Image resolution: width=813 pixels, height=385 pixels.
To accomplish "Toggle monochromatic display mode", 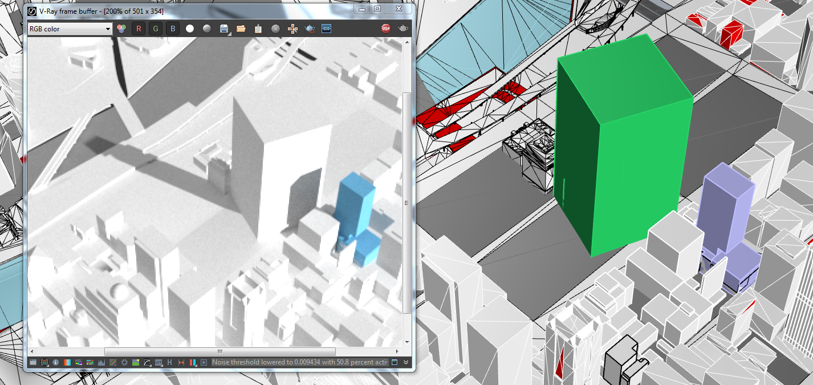I will 190,29.
